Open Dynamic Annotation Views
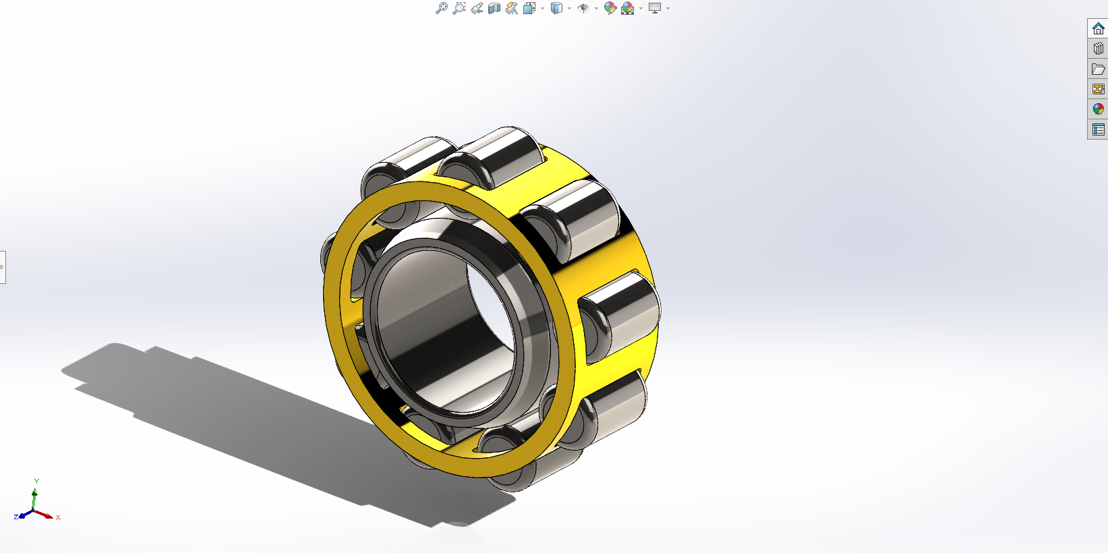The image size is (1108, 553). pos(512,8)
